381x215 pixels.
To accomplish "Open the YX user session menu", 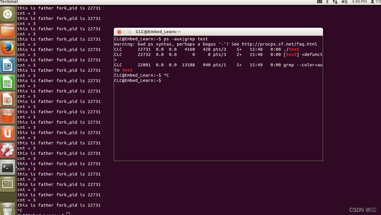I will 376,2.
